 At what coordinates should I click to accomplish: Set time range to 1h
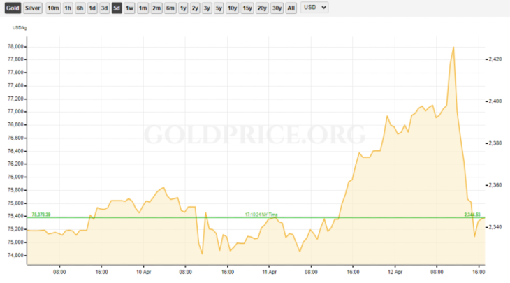coord(68,8)
